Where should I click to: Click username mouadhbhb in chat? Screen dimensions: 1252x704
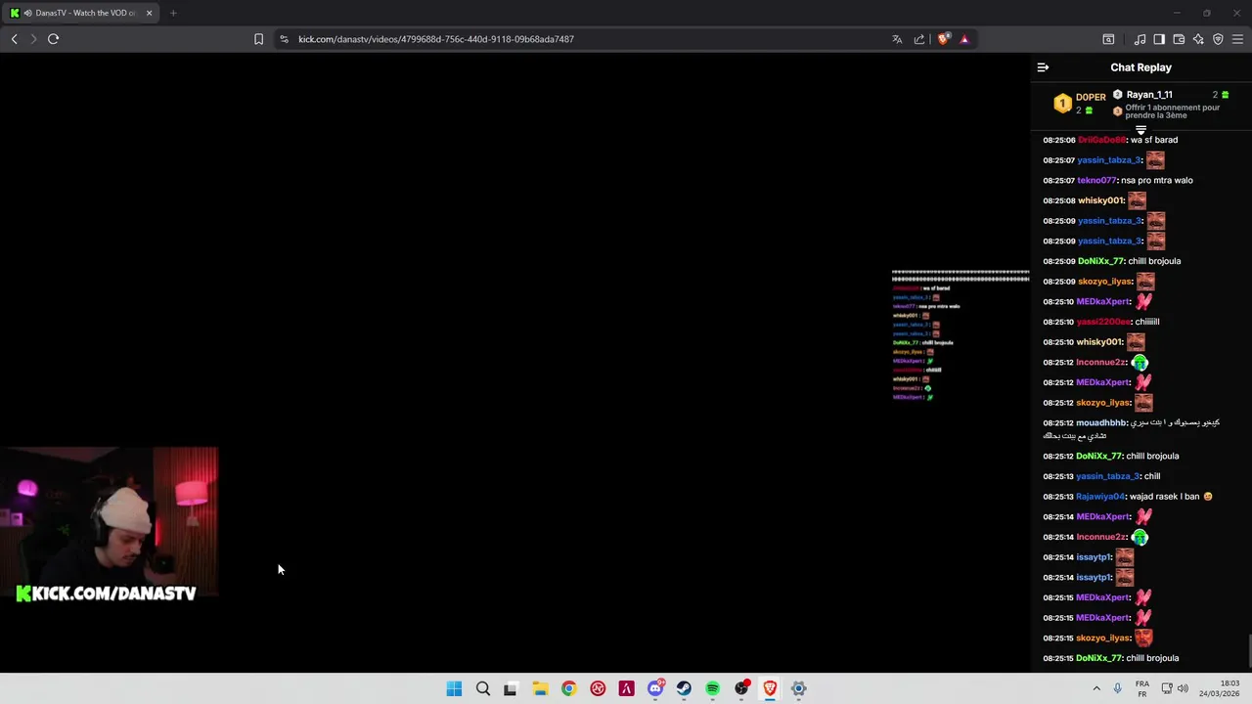click(x=1101, y=422)
